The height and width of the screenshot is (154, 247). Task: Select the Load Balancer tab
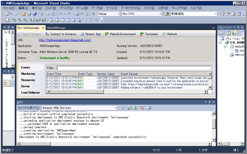click(30, 93)
